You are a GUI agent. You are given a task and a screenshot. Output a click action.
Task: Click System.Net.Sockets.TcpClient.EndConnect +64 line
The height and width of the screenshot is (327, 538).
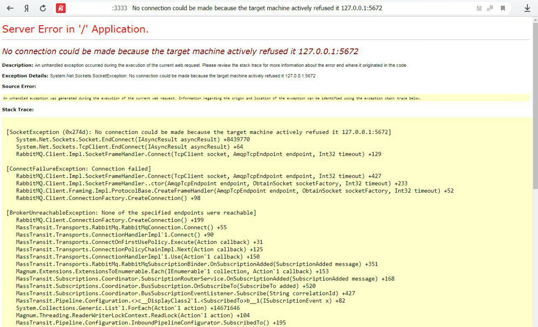point(130,147)
